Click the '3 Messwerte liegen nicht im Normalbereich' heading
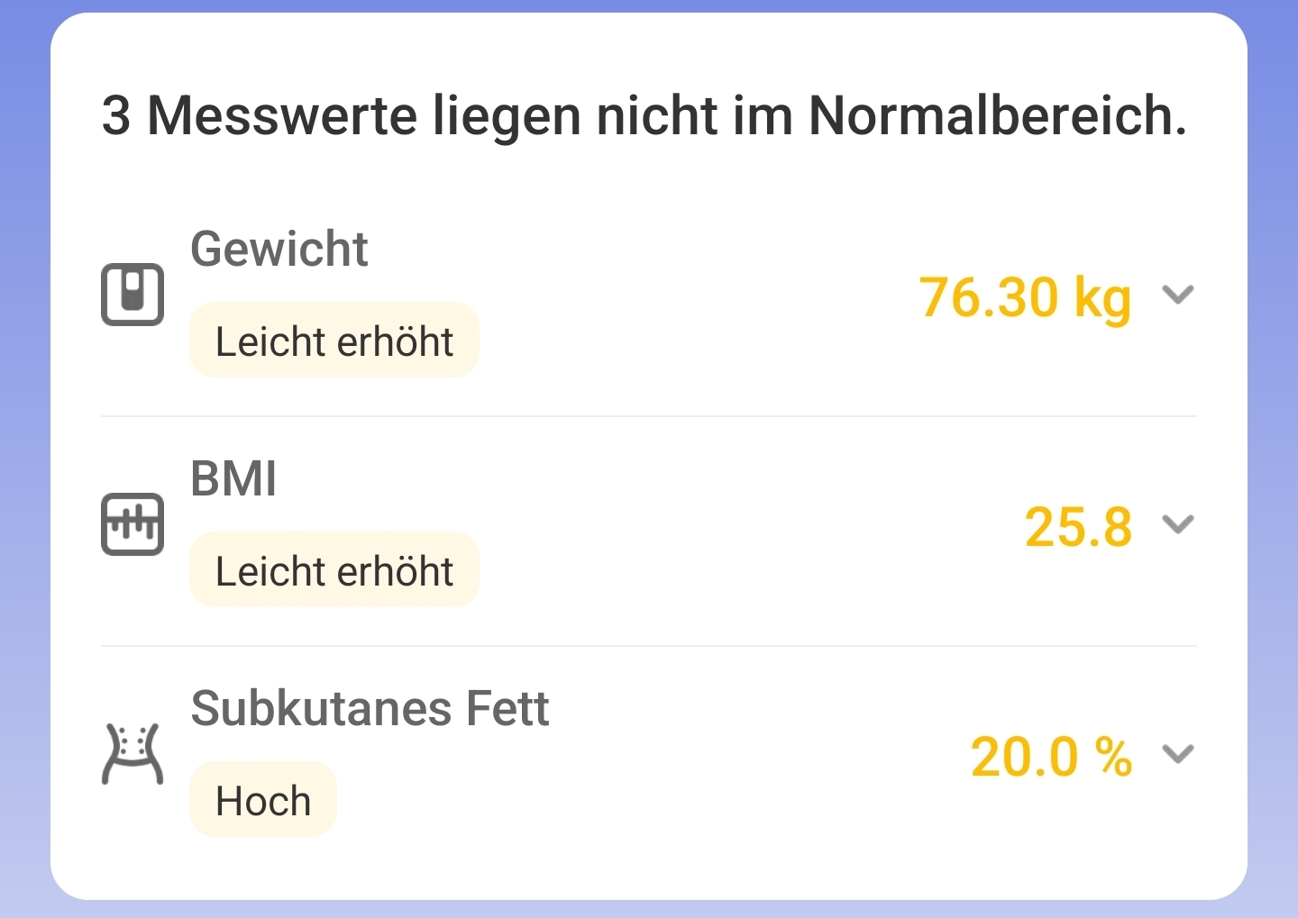Screen dimensions: 1298x918 [x=644, y=116]
